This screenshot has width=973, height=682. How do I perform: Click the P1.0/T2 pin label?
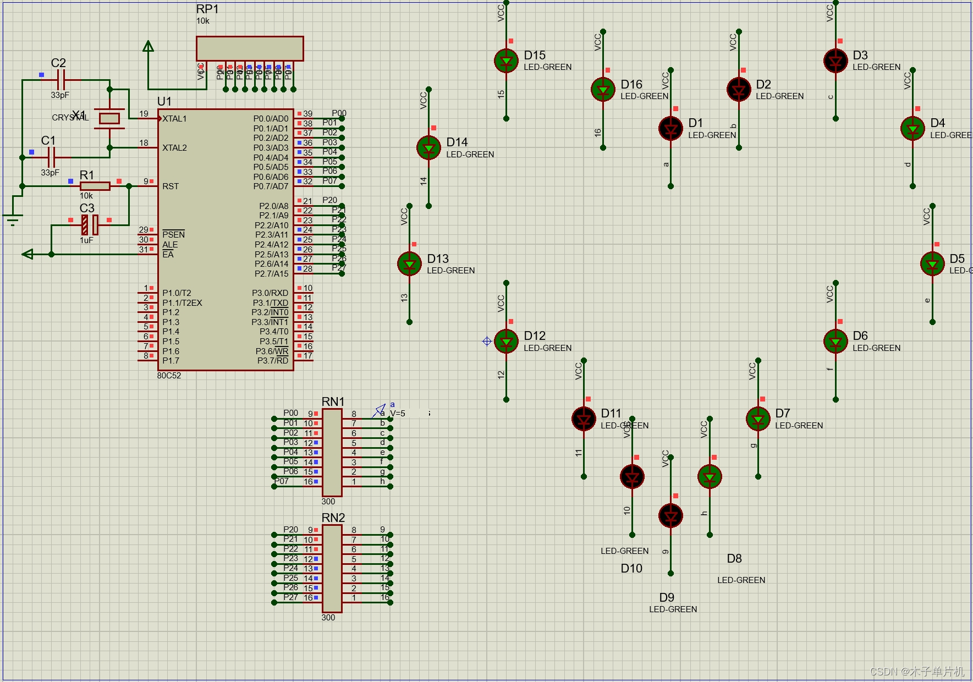click(177, 293)
